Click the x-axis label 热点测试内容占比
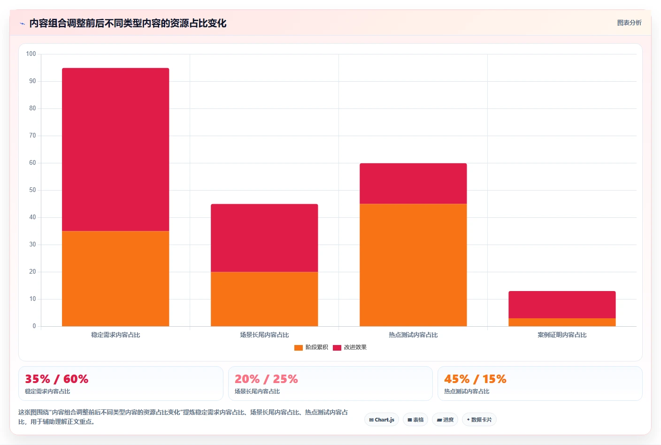This screenshot has width=661, height=445. coord(413,335)
